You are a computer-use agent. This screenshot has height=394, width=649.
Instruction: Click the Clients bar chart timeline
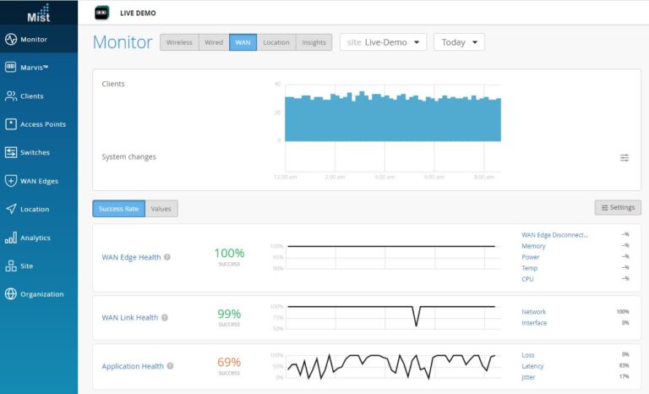coord(392,112)
